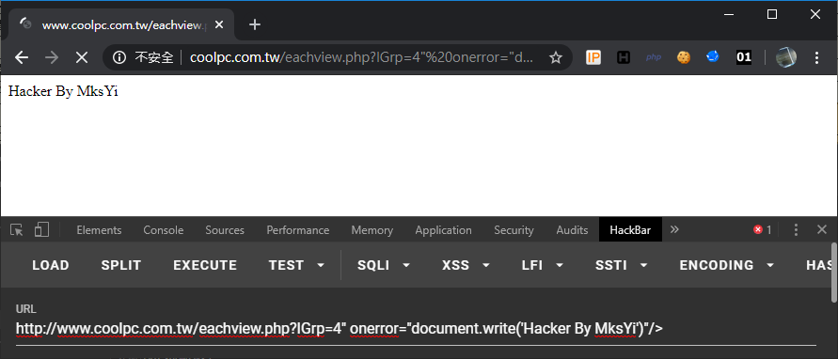
Task: Show more DevTools tabs
Action: point(674,229)
